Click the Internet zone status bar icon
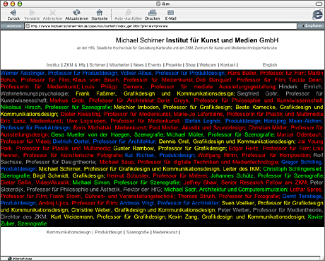The width and height of the screenshot is (325, 261). (x=9, y=259)
